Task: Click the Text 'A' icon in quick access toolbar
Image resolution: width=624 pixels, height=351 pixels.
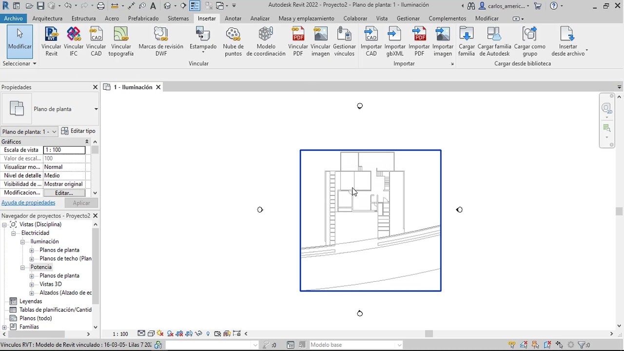Action: click(x=153, y=6)
